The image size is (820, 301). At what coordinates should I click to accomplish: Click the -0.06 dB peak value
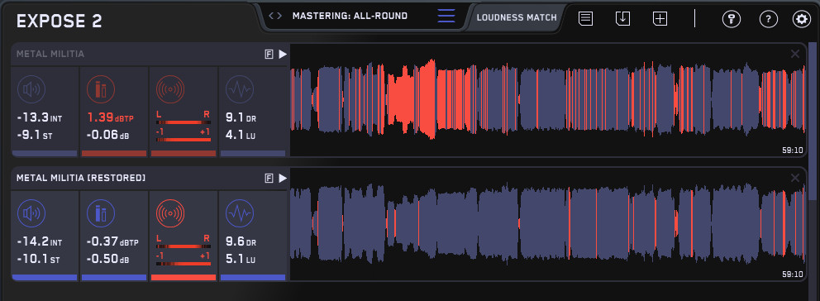point(107,136)
